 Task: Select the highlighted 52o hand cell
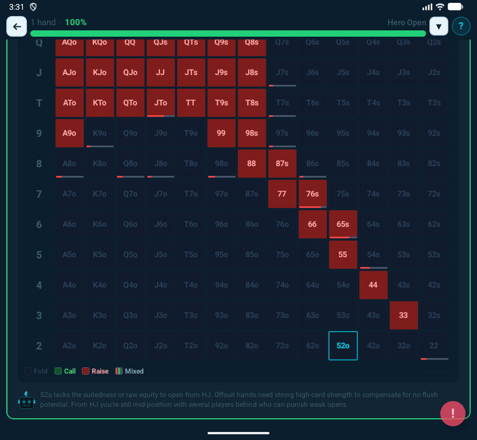click(x=343, y=345)
